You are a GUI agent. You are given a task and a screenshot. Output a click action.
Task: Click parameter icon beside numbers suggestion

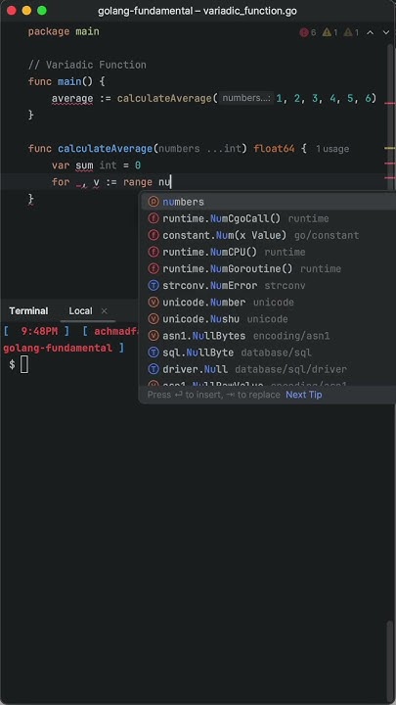(x=154, y=202)
